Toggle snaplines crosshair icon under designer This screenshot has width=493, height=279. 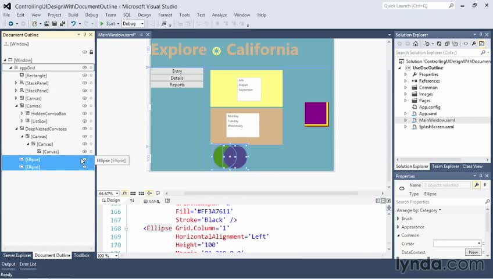click(x=149, y=193)
